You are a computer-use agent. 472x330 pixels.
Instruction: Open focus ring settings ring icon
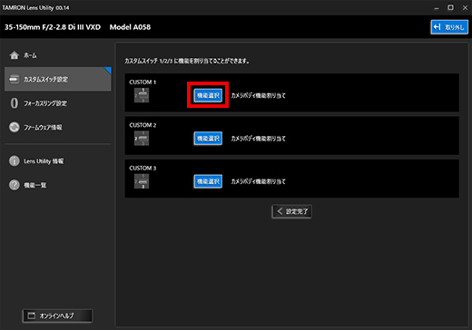point(15,103)
